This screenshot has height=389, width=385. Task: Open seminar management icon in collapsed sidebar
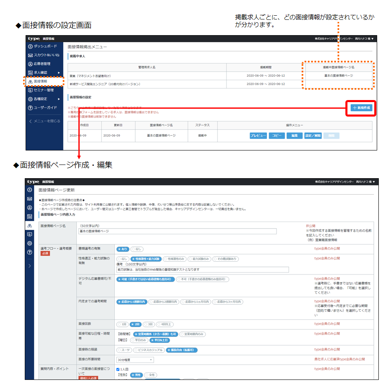click(29, 234)
